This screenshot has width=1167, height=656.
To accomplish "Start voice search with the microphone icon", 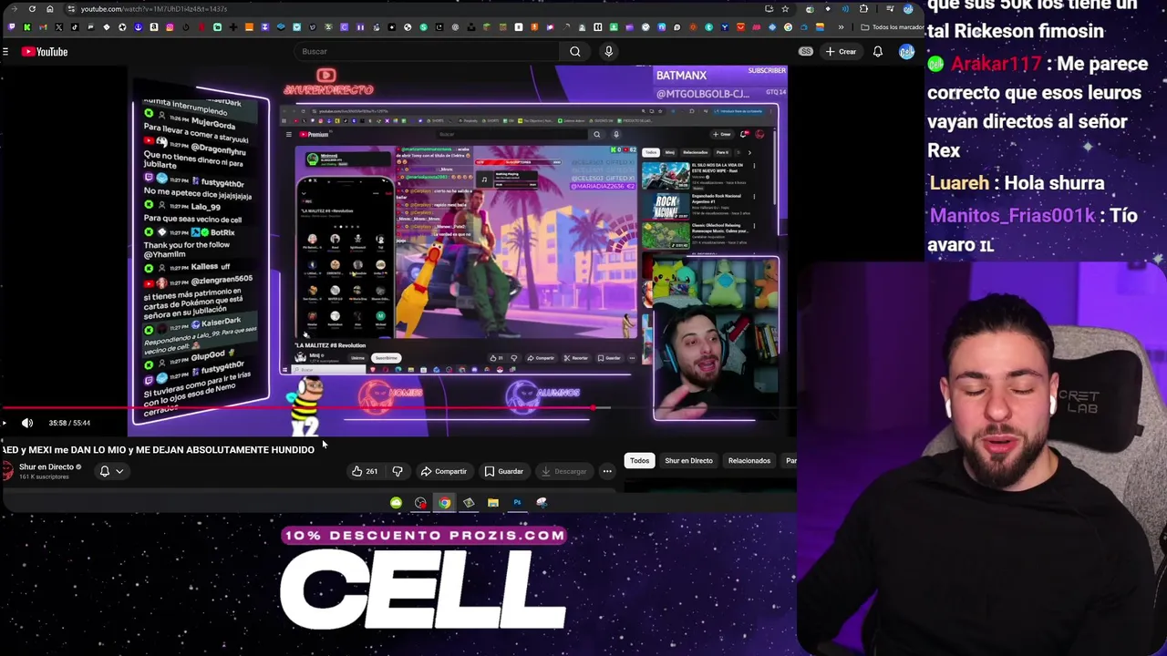I will [x=609, y=52].
